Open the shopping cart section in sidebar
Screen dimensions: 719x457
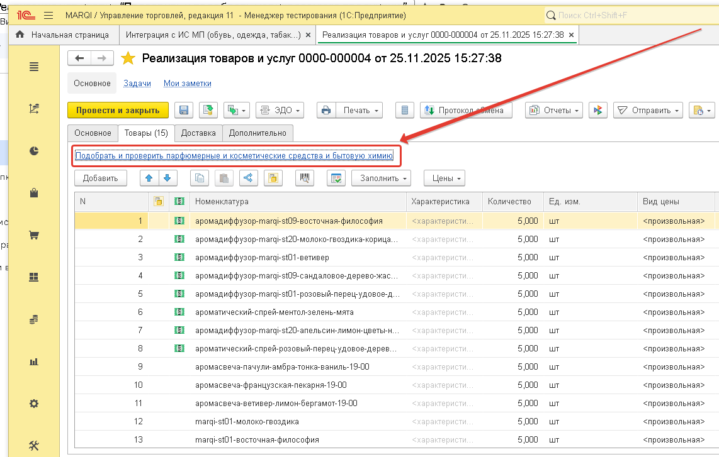34,235
